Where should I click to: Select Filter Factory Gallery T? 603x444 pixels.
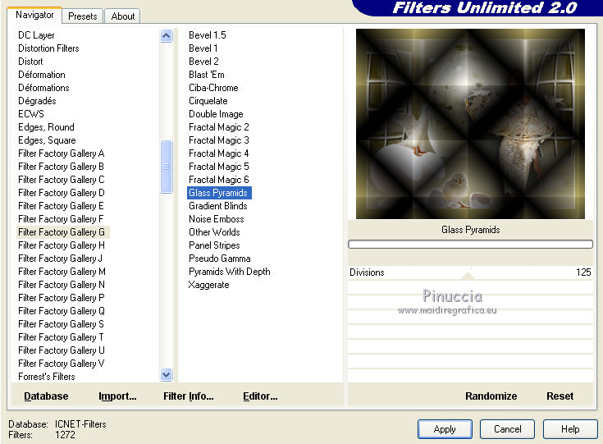pyautogui.click(x=61, y=337)
